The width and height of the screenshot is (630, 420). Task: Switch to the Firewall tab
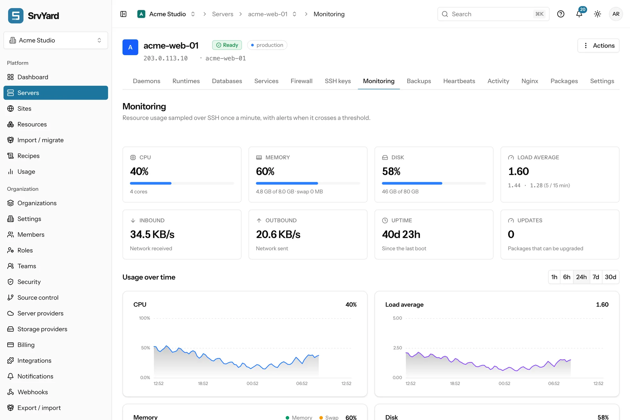301,81
